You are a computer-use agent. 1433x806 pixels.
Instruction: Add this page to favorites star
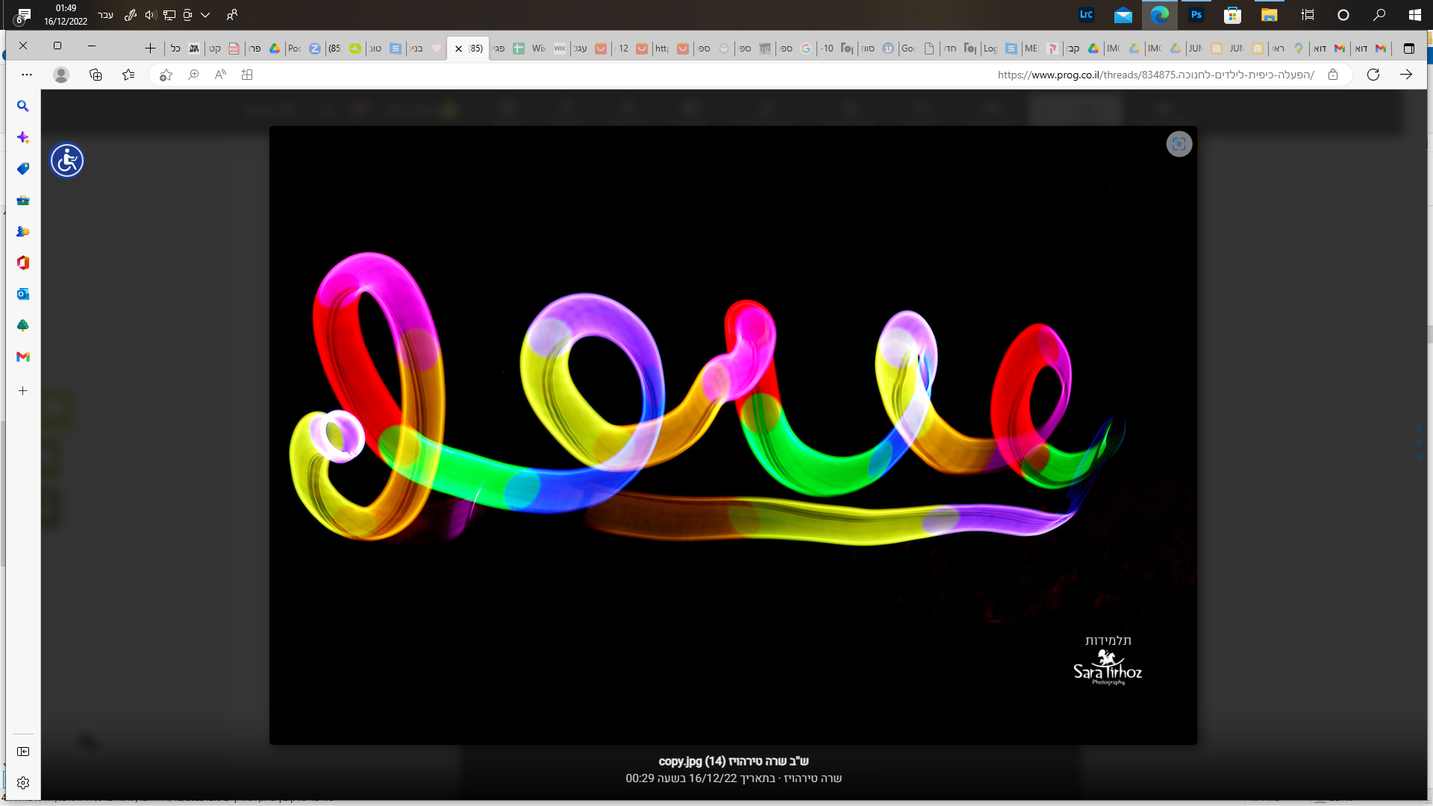166,75
